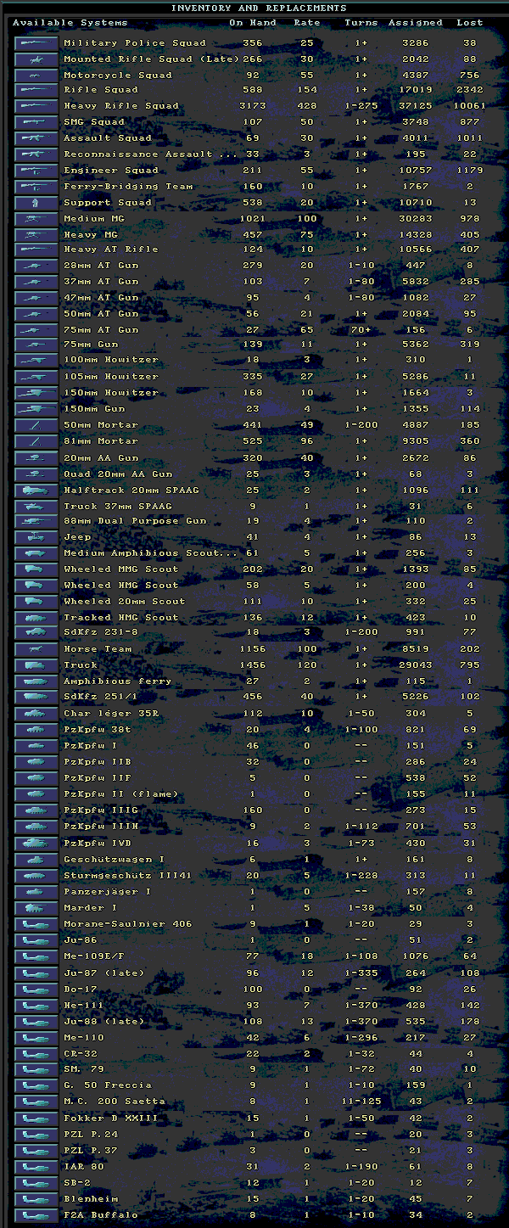
Task: Click the Support Squad icon
Action: [x=36, y=202]
